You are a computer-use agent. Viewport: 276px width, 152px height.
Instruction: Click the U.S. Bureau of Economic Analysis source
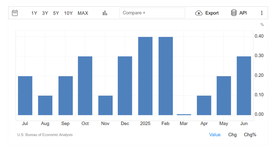point(45,135)
